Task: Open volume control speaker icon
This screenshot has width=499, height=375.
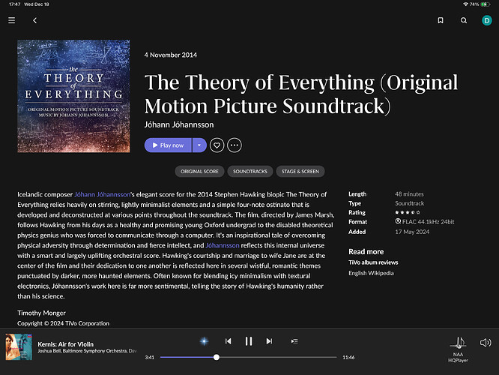Action: [x=486, y=343]
